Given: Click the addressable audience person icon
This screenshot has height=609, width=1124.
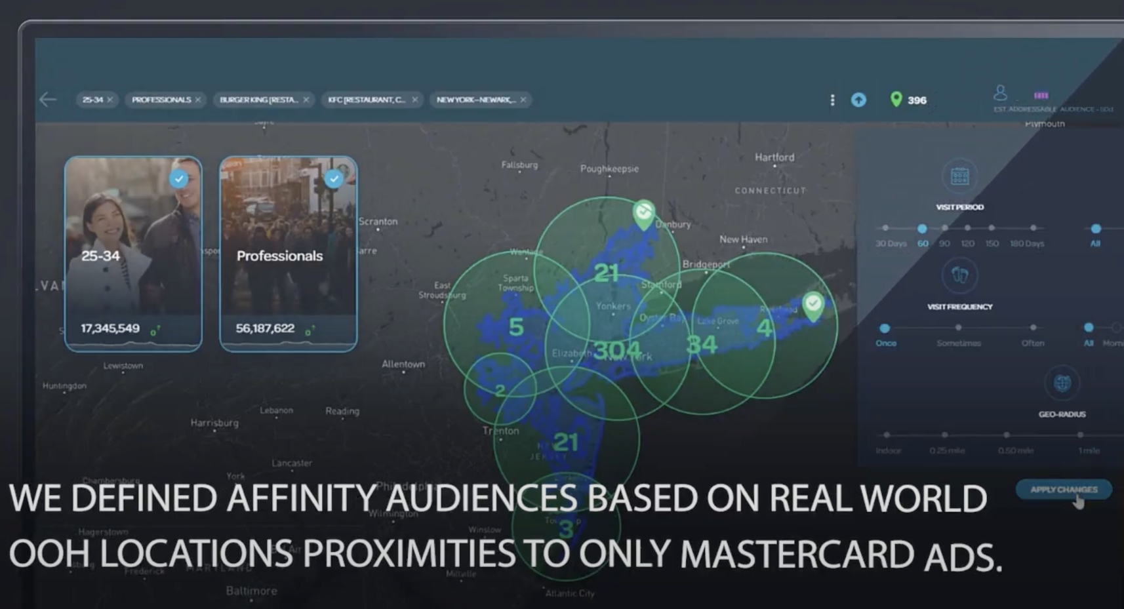Looking at the screenshot, I should point(999,92).
